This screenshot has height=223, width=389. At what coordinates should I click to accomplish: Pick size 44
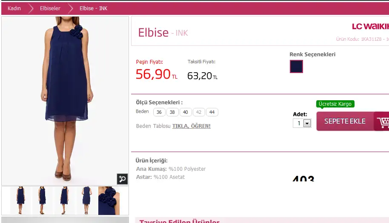[x=212, y=112]
